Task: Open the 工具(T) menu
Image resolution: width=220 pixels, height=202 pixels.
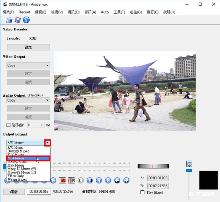Action: coord(119,12)
